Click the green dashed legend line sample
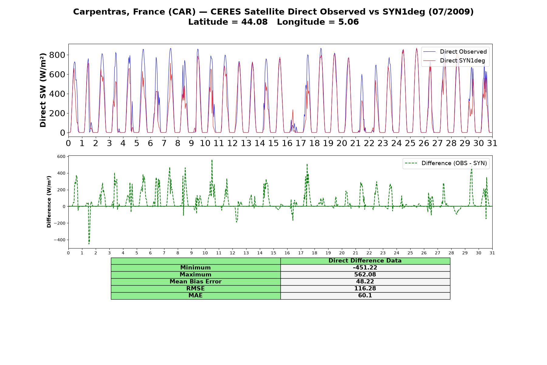Image resolution: width=547 pixels, height=365 pixels. coord(411,163)
